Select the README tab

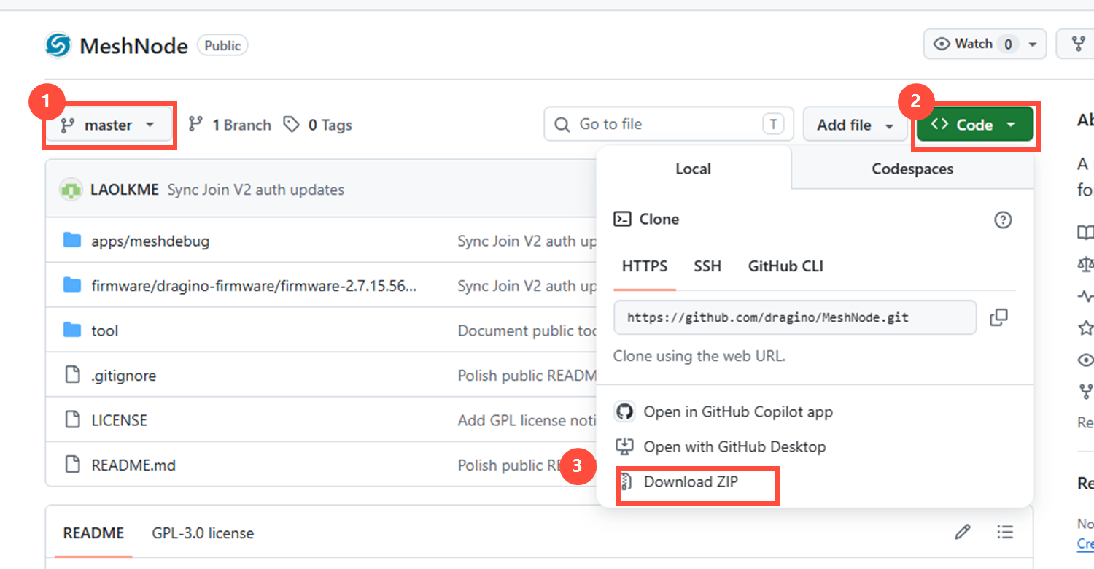(x=93, y=533)
